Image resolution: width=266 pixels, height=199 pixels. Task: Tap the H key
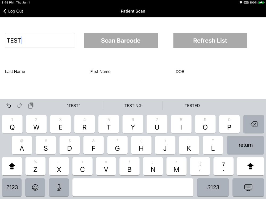click(141, 145)
